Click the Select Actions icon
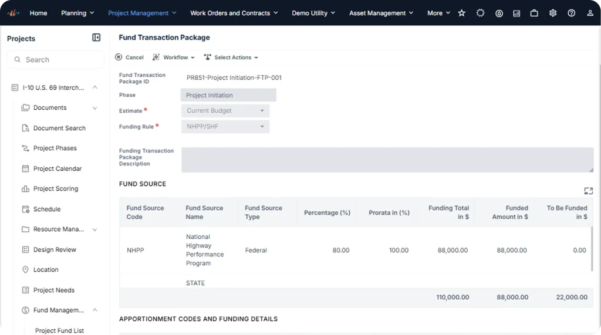This screenshot has width=601, height=335. tap(207, 57)
